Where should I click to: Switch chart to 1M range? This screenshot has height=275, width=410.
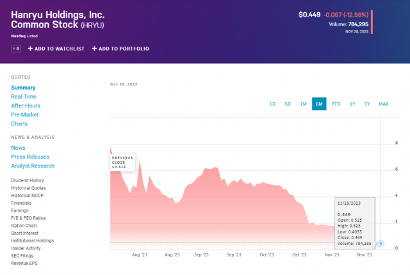click(303, 104)
